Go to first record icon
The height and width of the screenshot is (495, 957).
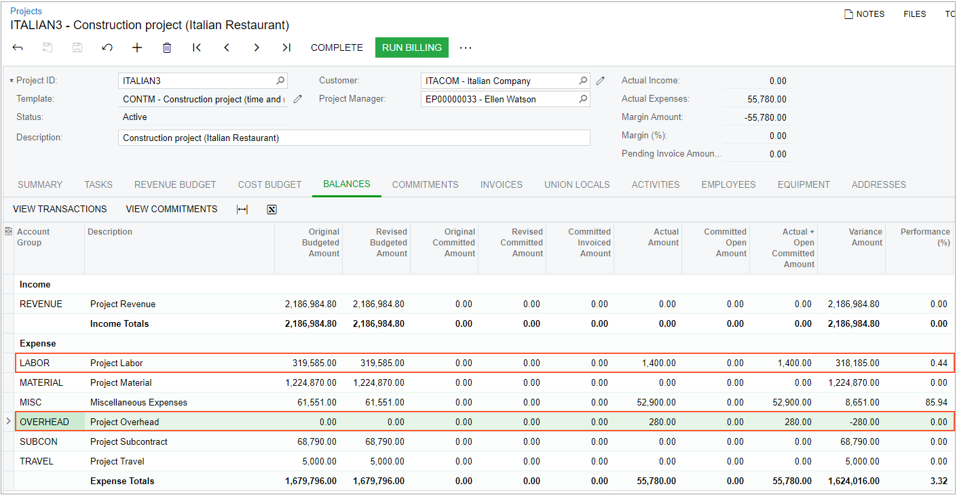point(197,47)
